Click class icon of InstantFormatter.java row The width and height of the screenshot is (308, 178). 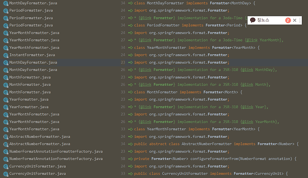click(6, 55)
